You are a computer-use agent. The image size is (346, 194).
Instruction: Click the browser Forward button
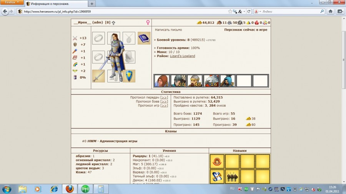12,11
